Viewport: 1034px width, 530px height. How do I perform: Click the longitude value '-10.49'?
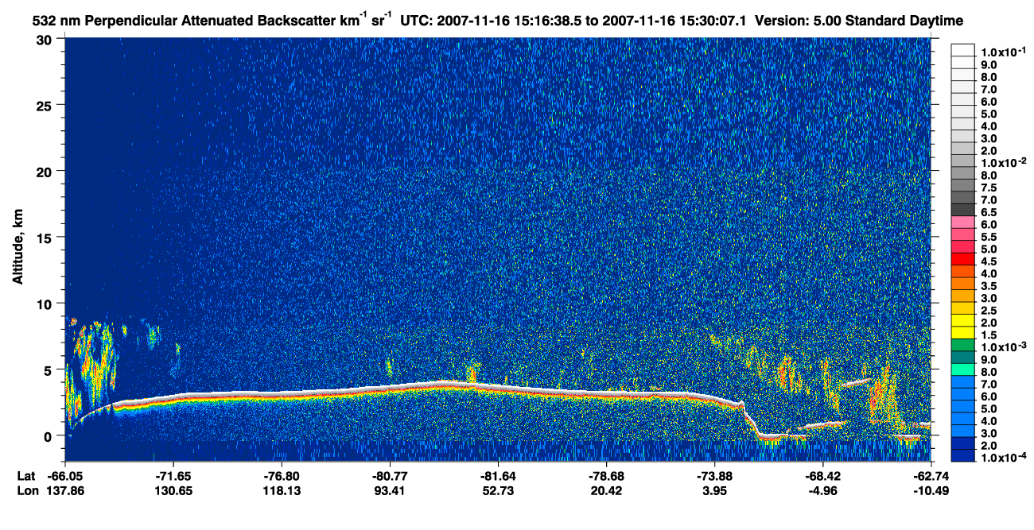(x=931, y=490)
